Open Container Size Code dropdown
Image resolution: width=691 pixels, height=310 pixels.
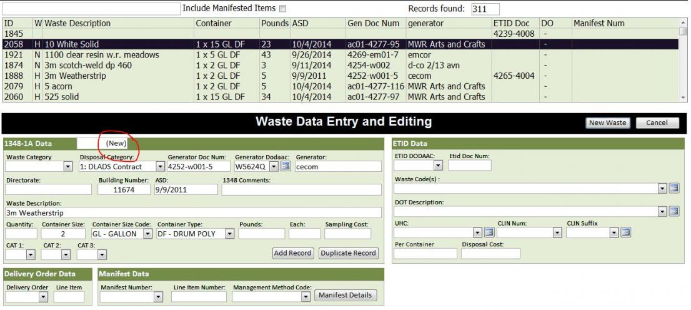coord(148,234)
